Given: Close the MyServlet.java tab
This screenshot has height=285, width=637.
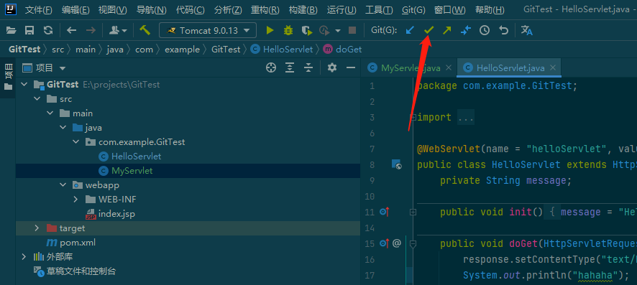Looking at the screenshot, I should point(448,67).
